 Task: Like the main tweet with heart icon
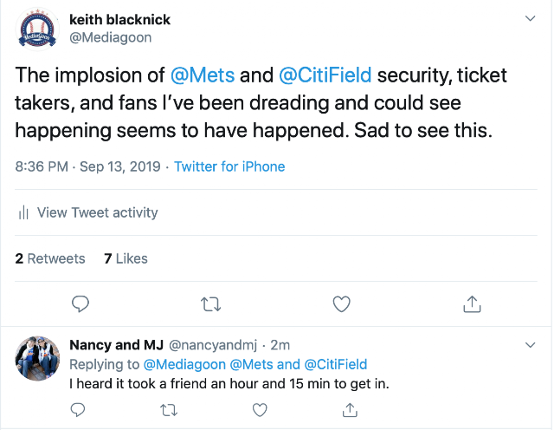(342, 304)
